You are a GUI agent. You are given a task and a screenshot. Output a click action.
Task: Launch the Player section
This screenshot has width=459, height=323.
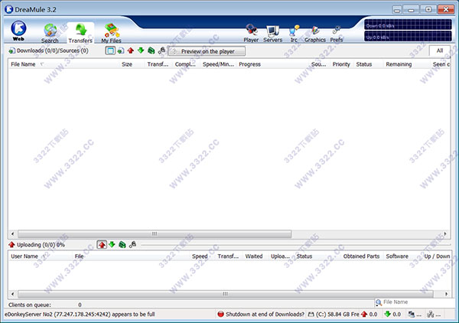point(251,33)
